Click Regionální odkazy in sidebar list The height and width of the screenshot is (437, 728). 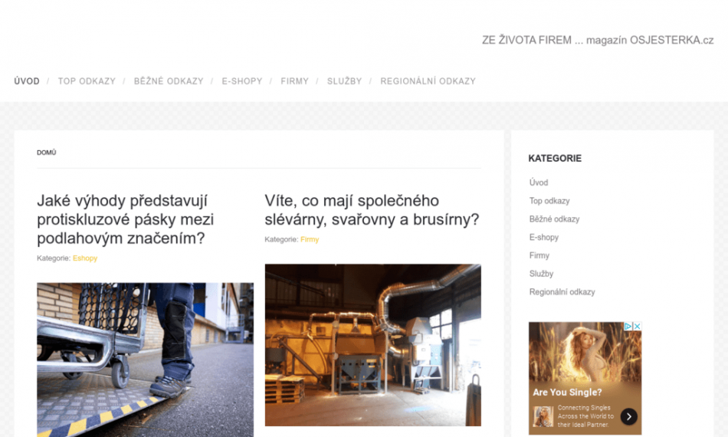pyautogui.click(x=562, y=291)
